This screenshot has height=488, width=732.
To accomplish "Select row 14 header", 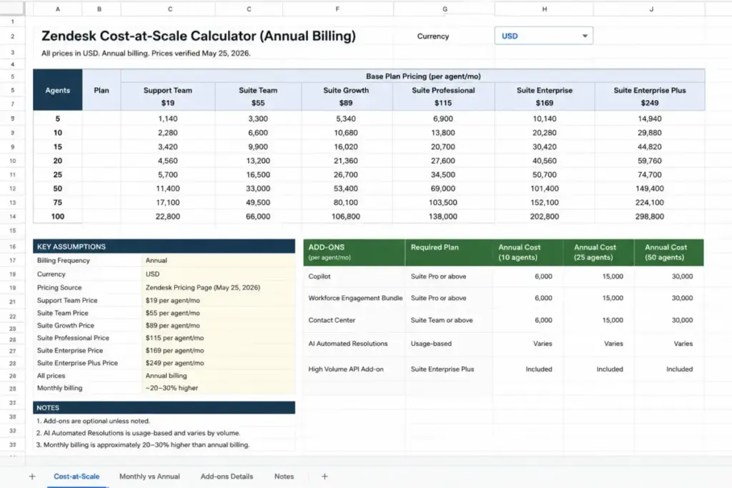I will 13,216.
